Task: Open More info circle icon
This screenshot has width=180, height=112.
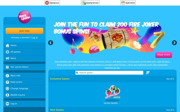Action: (x=7, y=76)
